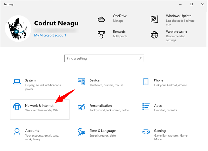The image size is (208, 151).
Task: Click the Codrut Neagu account name
Action: (56, 23)
